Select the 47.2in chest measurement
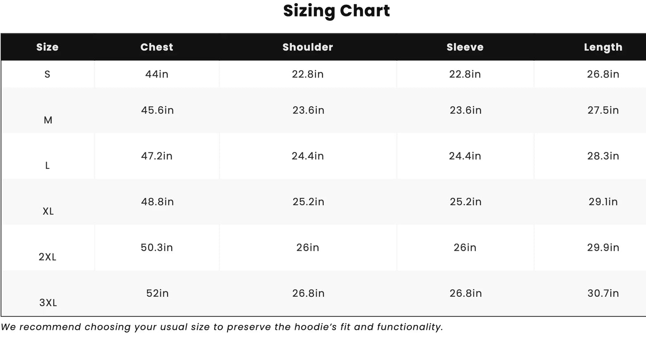The width and height of the screenshot is (646, 337). tap(156, 156)
